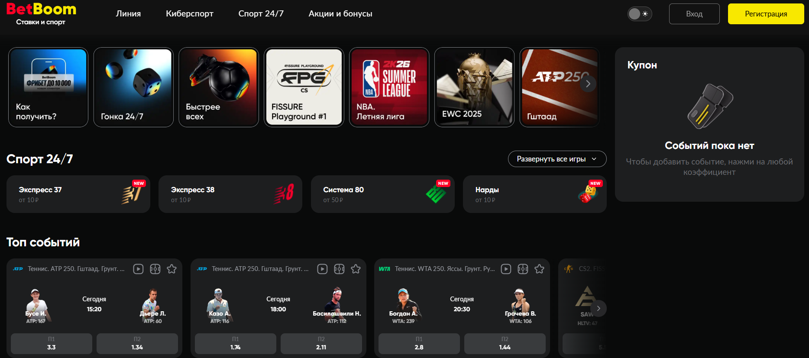Click the CS2 icon on the last event card
This screenshot has height=358, width=809.
pyautogui.click(x=569, y=269)
